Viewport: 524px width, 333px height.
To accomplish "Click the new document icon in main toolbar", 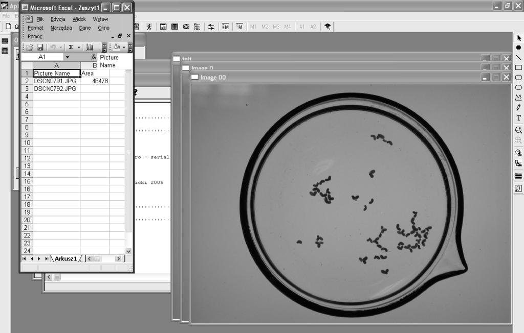I will [8, 27].
